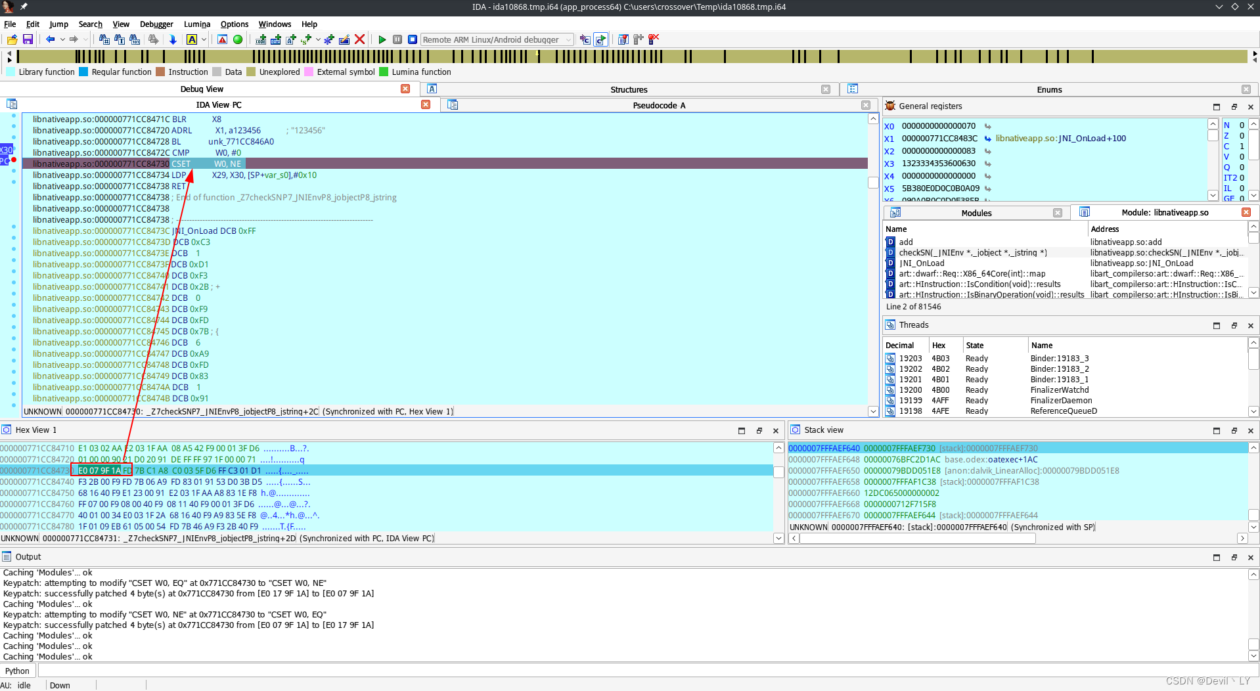Pause the debugged process
The image size is (1260, 691).
click(397, 39)
